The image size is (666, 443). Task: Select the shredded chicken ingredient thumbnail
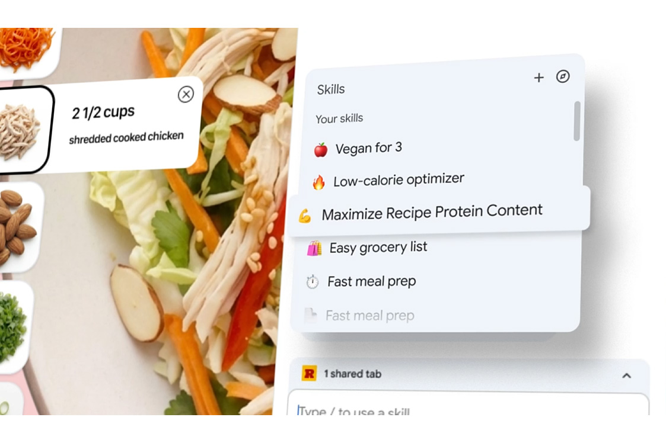(23, 130)
